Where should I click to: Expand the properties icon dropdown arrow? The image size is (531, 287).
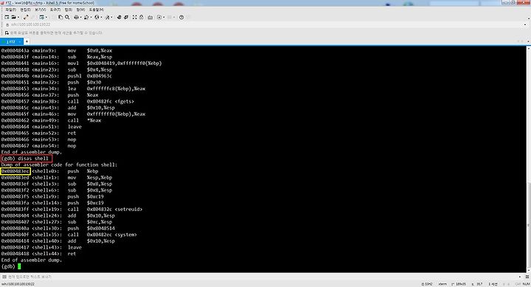click(x=46, y=17)
